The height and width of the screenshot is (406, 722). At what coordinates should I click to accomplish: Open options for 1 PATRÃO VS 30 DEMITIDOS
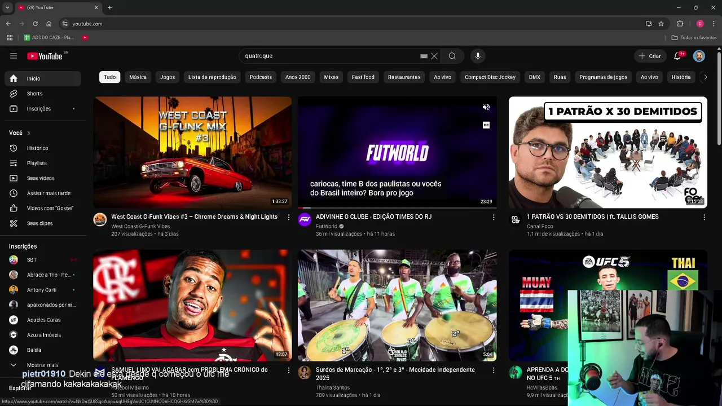pyautogui.click(x=704, y=217)
